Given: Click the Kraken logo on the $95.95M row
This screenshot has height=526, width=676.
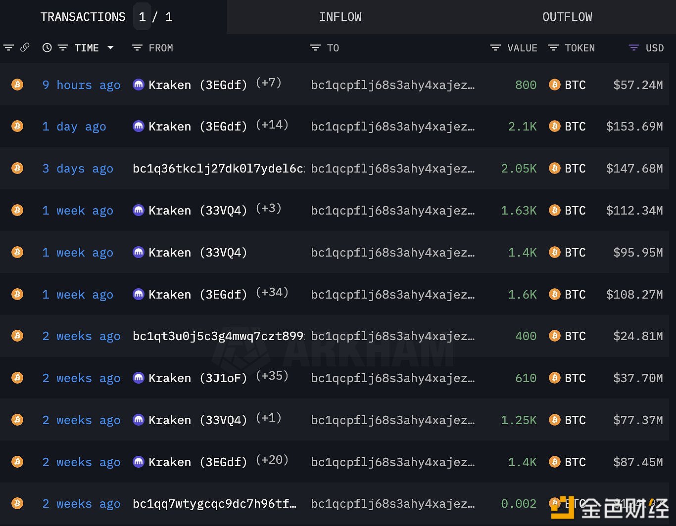Looking at the screenshot, I should (x=139, y=253).
